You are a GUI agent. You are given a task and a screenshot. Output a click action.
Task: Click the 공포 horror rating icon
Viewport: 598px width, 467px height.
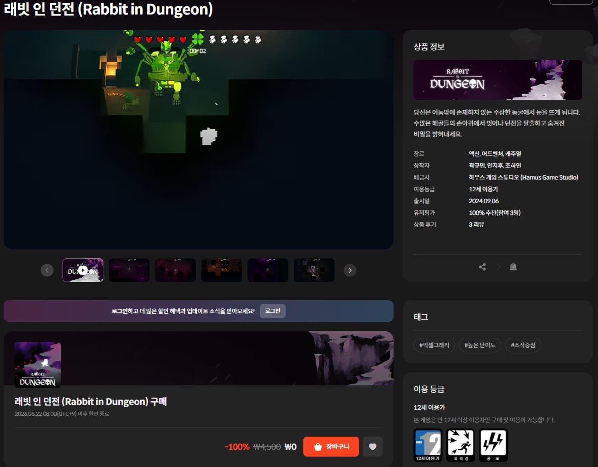pos(493,445)
